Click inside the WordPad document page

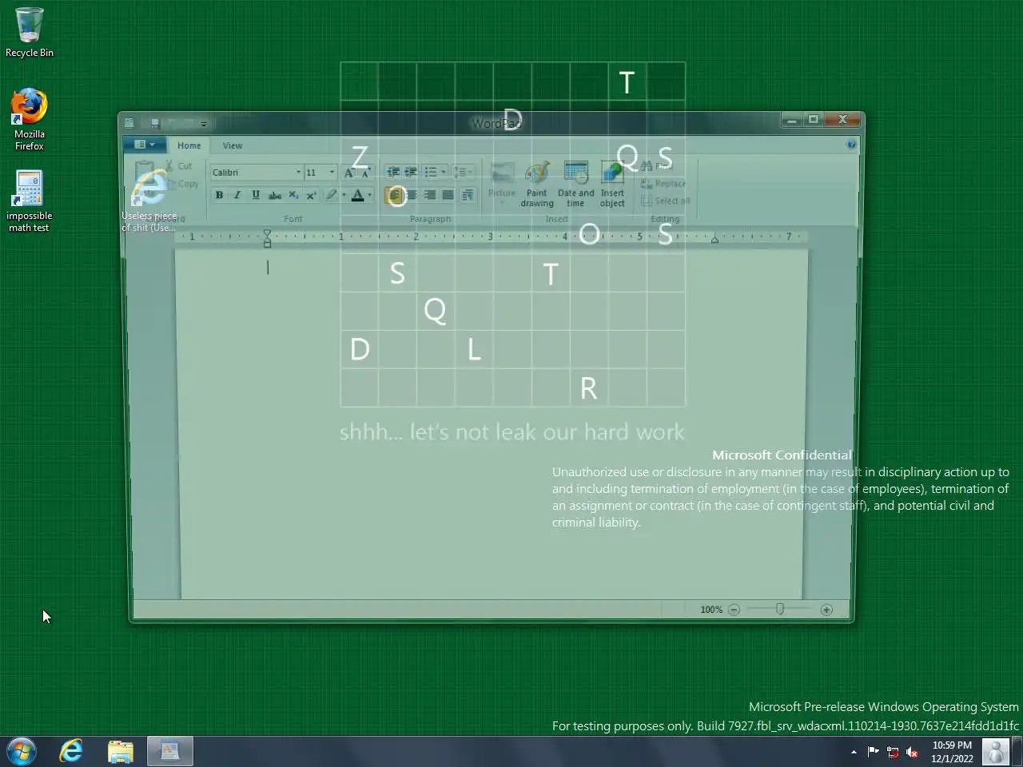click(x=492, y=423)
